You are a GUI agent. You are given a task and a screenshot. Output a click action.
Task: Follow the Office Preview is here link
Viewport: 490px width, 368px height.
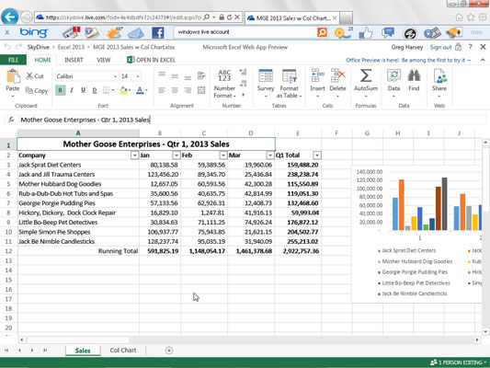(408, 60)
